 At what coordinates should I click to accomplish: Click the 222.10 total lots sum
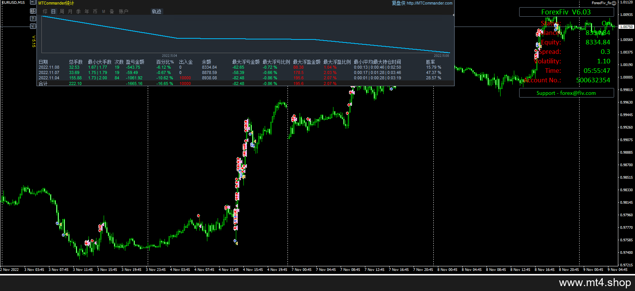75,83
